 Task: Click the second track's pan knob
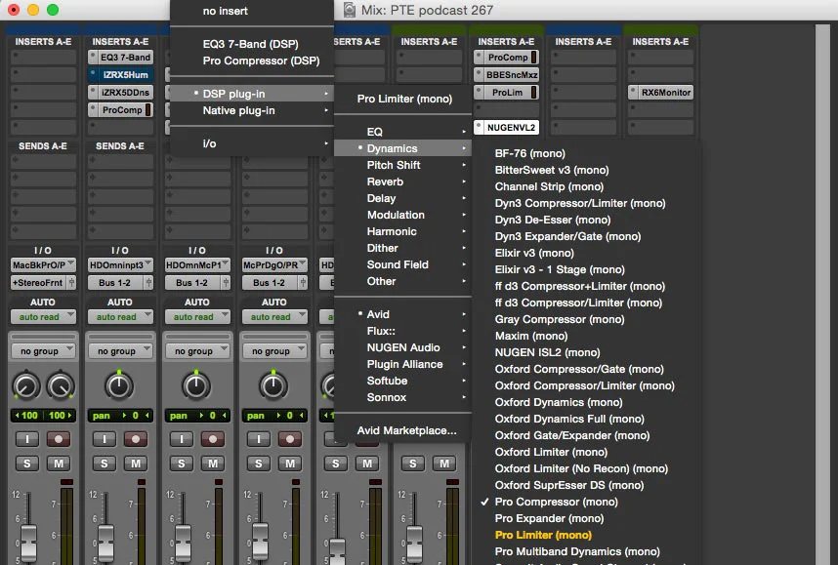tap(119, 385)
